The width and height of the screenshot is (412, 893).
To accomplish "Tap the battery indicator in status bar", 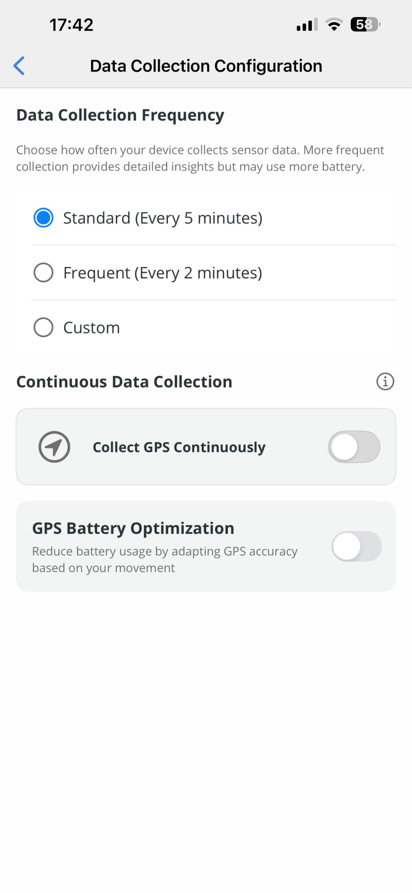I will tap(365, 24).
